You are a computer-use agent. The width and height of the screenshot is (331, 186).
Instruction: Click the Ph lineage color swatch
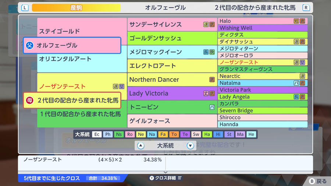click(x=108, y=134)
